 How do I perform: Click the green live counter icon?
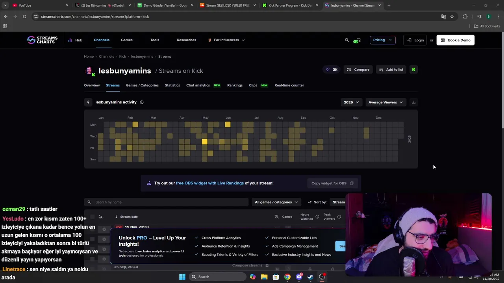(357, 40)
